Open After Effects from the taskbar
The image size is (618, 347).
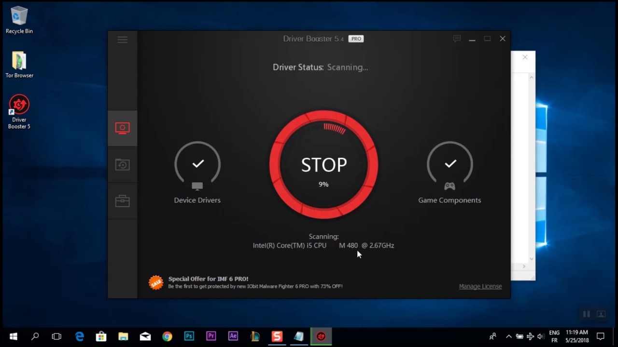tap(233, 336)
